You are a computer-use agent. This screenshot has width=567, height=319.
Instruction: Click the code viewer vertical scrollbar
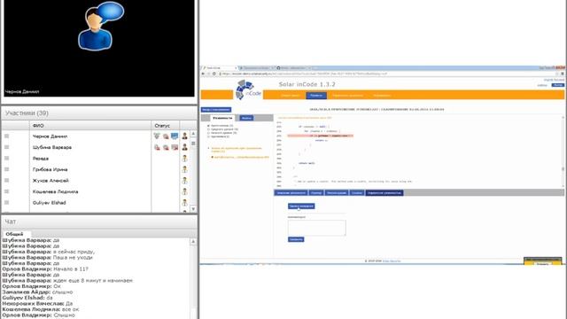(563, 152)
